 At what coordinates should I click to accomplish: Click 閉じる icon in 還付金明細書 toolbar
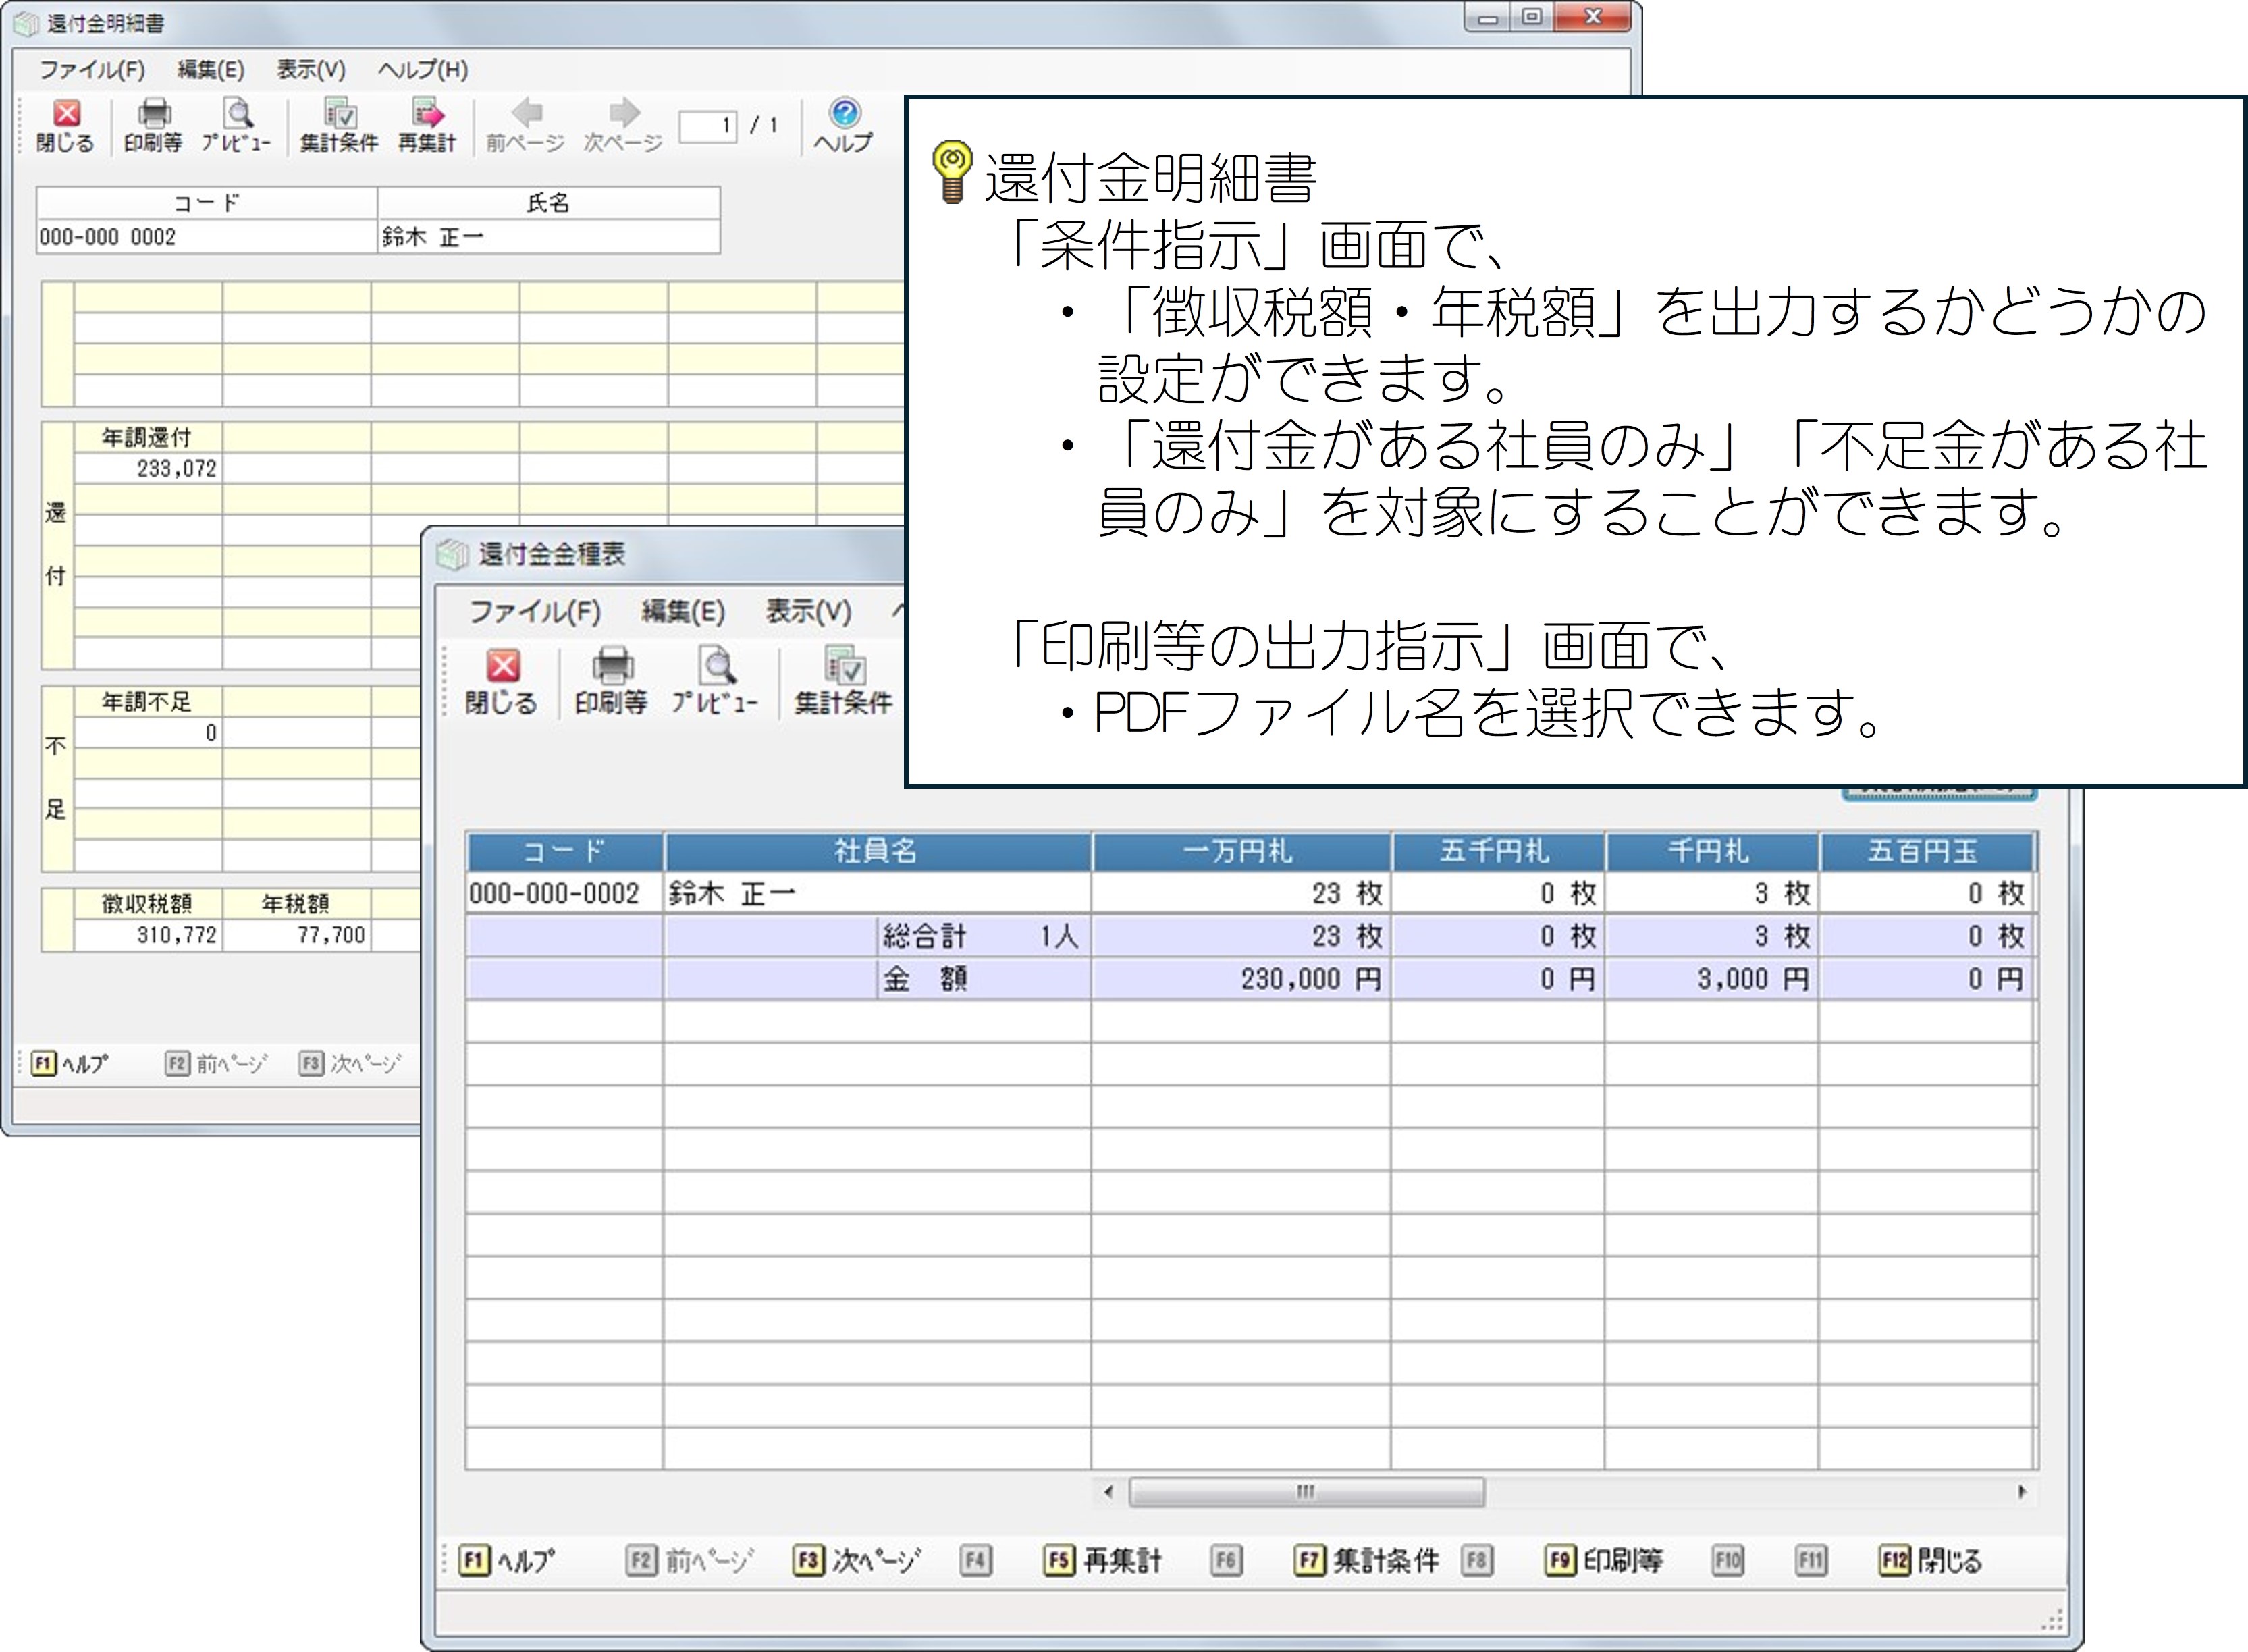coord(66,114)
